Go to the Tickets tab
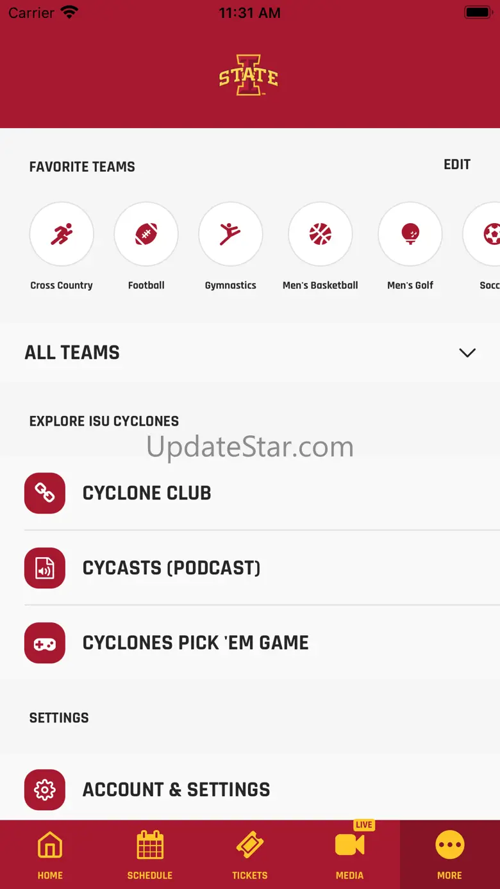Screen dimensions: 500x889 (250, 855)
